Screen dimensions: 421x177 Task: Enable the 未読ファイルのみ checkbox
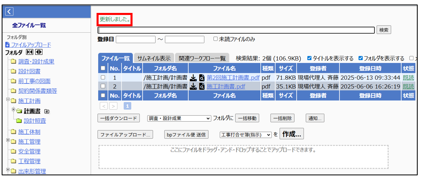(216, 39)
